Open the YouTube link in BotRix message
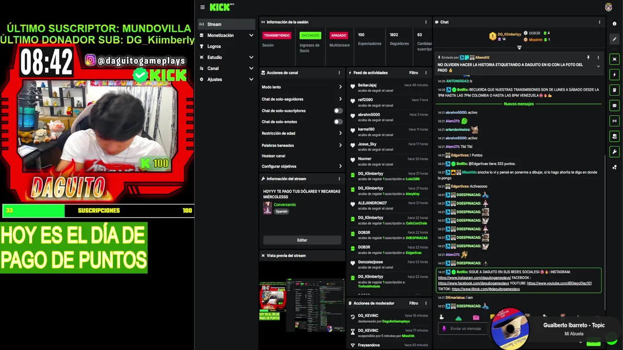 pyautogui.click(x=559, y=283)
